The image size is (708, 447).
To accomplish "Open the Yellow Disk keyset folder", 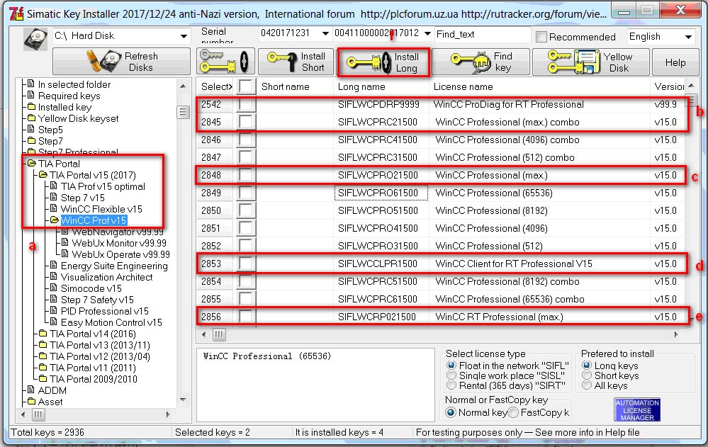I will pos(78,118).
